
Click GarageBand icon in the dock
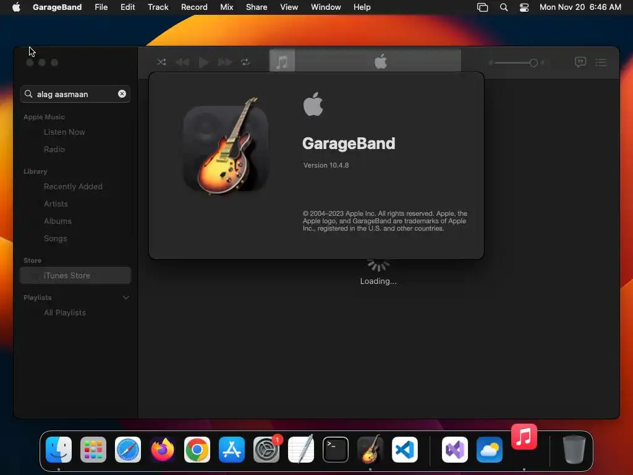tap(370, 449)
